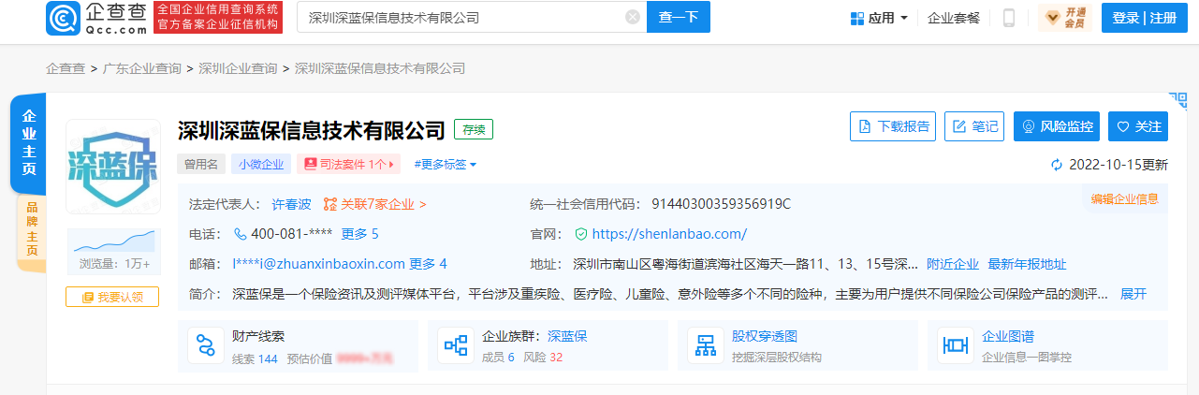Image resolution: width=1199 pixels, height=395 pixels.
Task: Click the 财产线索 icon
Action: tap(206, 345)
